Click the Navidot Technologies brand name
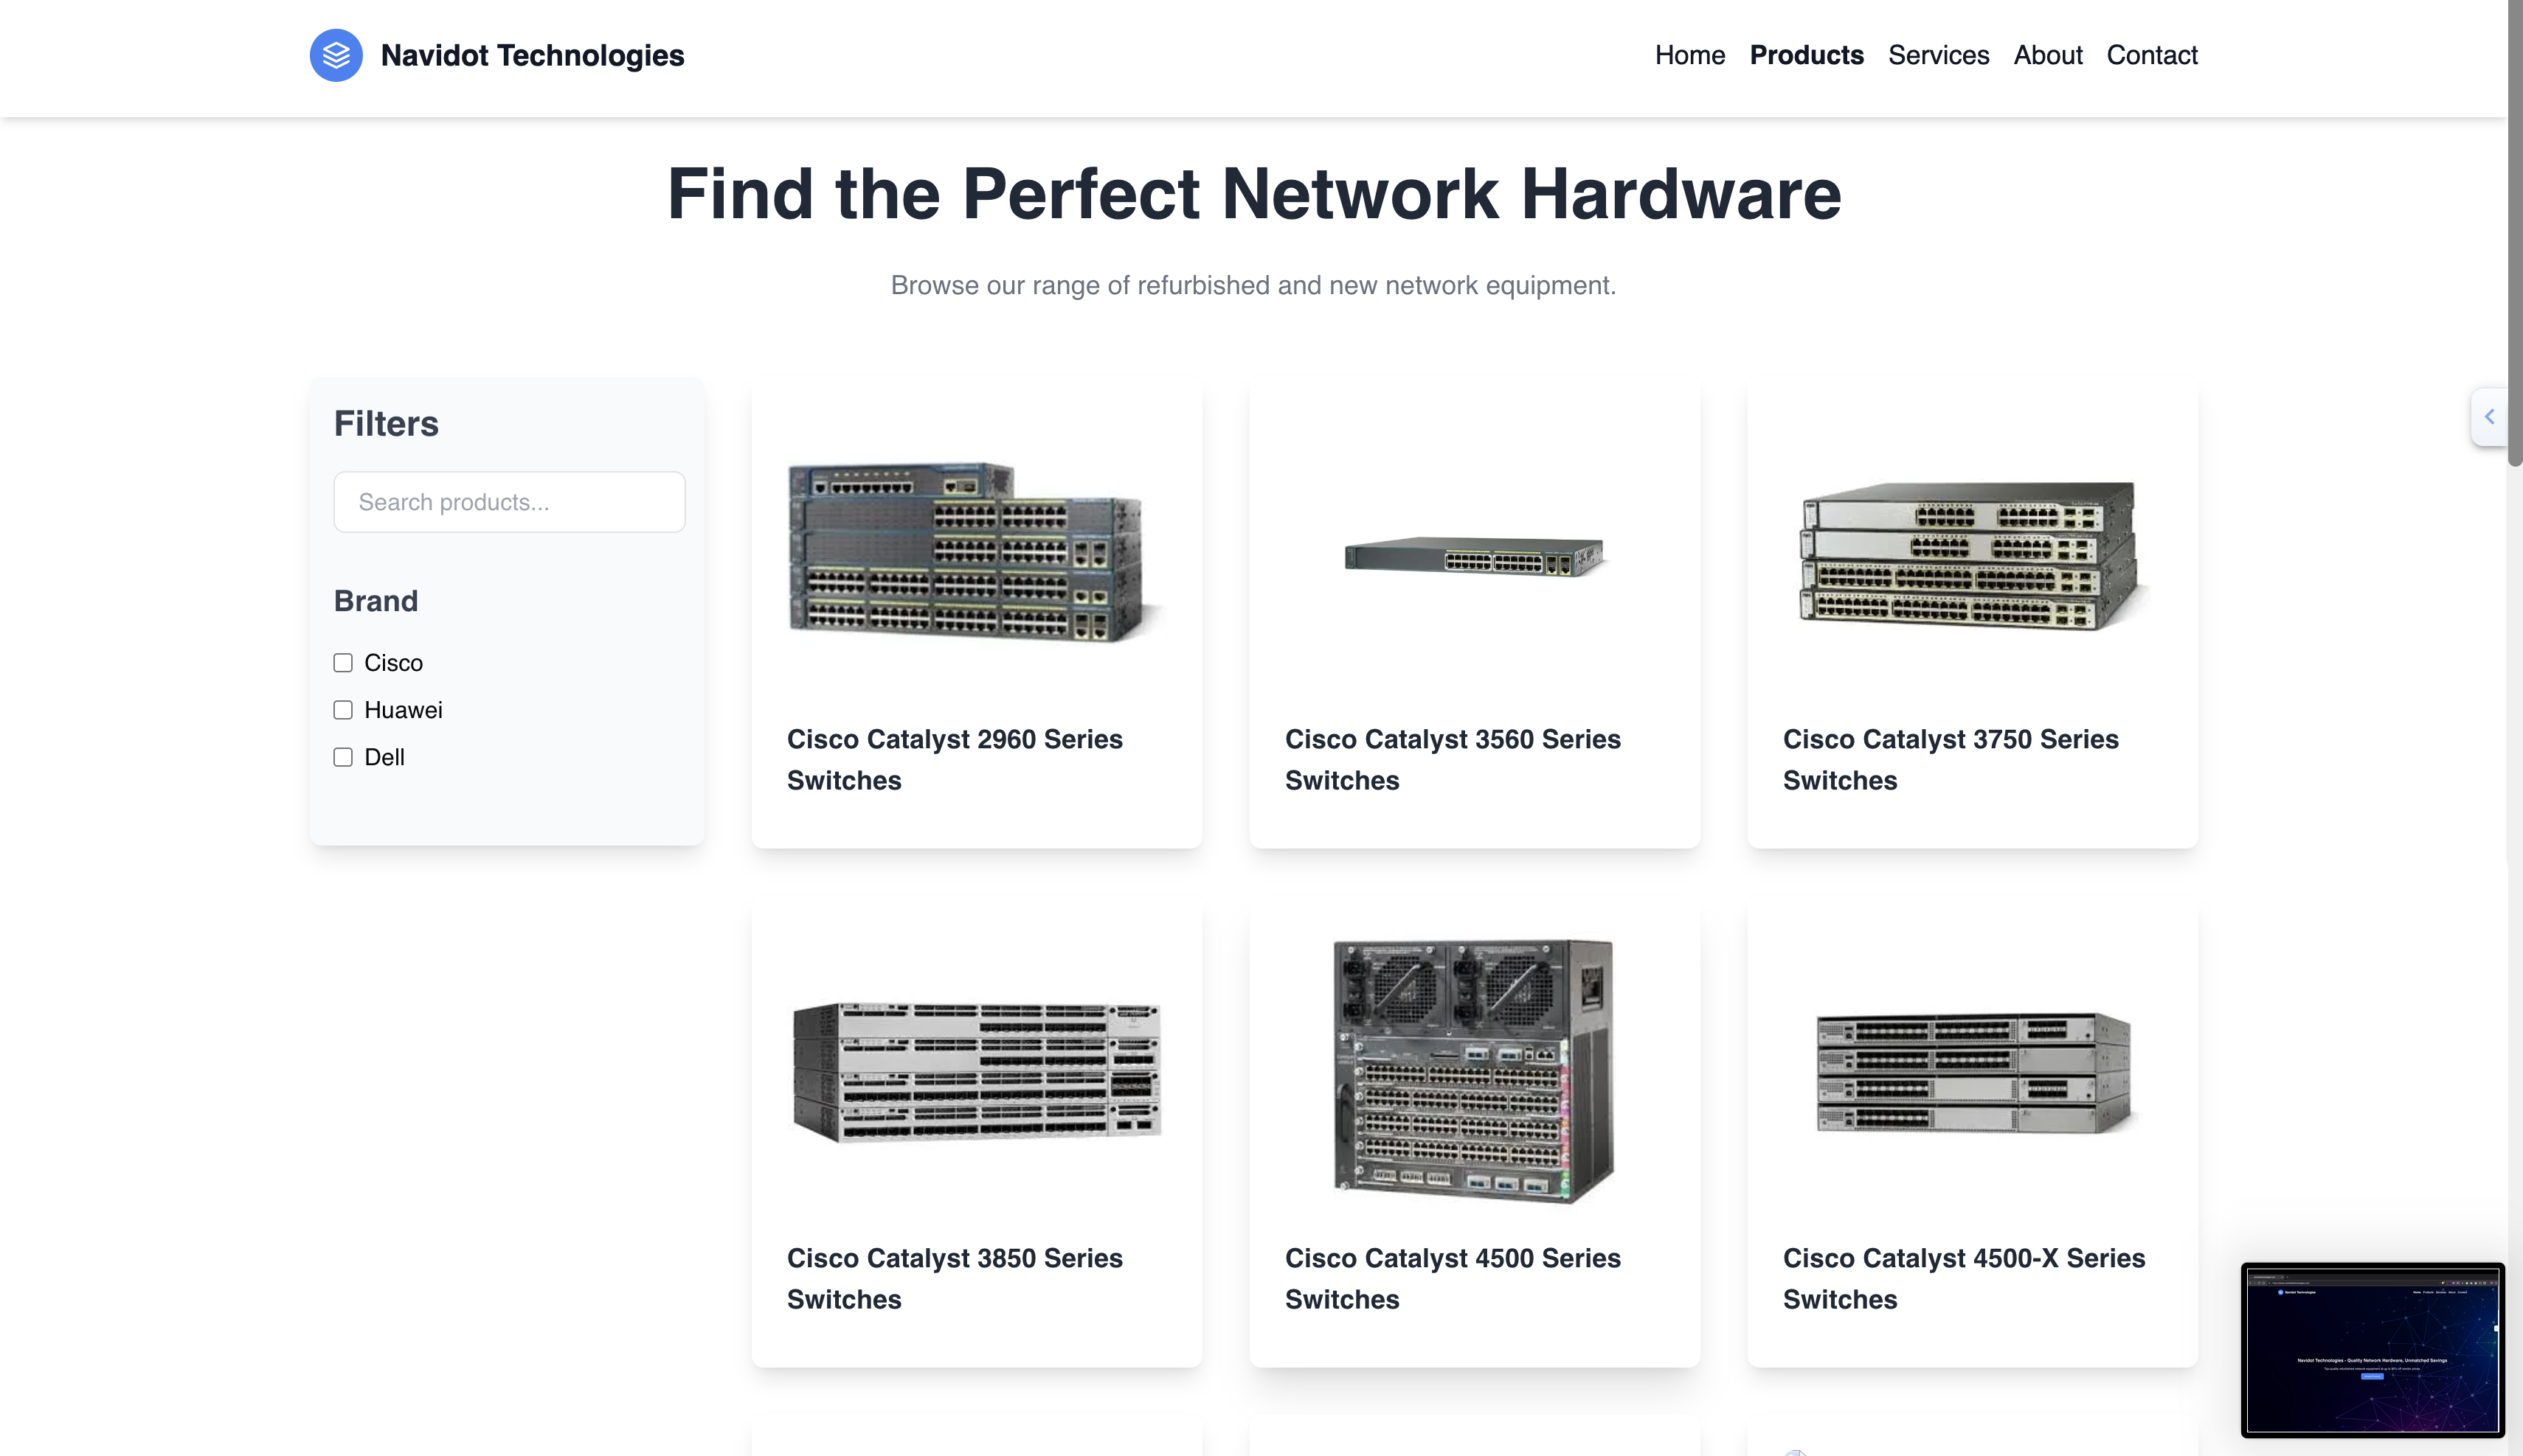Viewport: 2523px width, 1456px height. [532, 55]
